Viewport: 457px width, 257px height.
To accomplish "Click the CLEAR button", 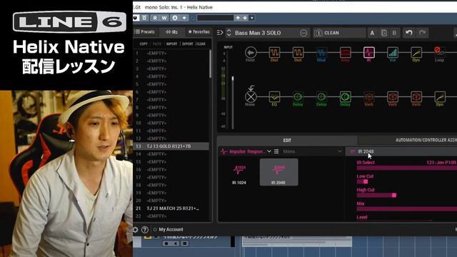I will tap(201, 44).
